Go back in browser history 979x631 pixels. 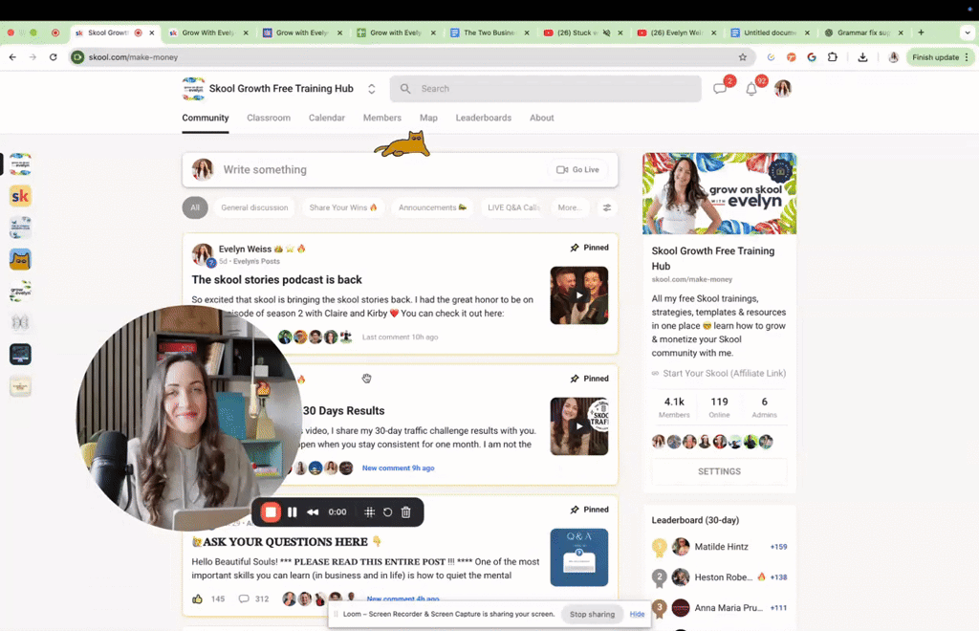coord(12,57)
